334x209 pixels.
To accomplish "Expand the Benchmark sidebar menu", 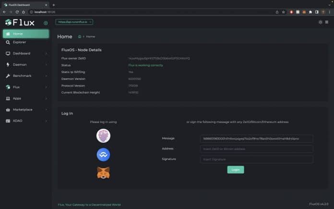I will click(26, 76).
